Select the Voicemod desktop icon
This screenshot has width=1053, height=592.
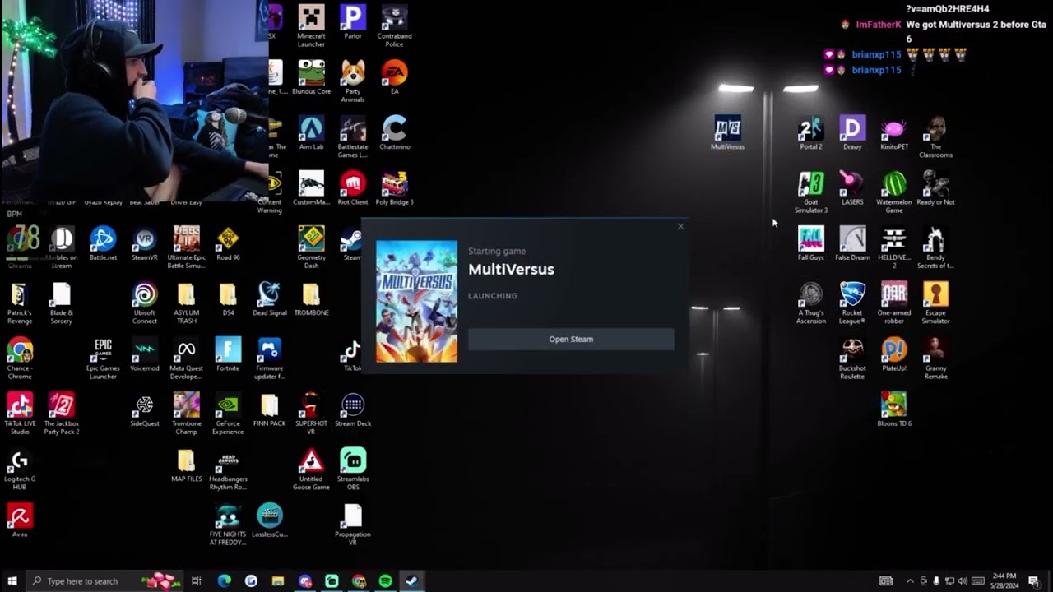click(x=144, y=354)
